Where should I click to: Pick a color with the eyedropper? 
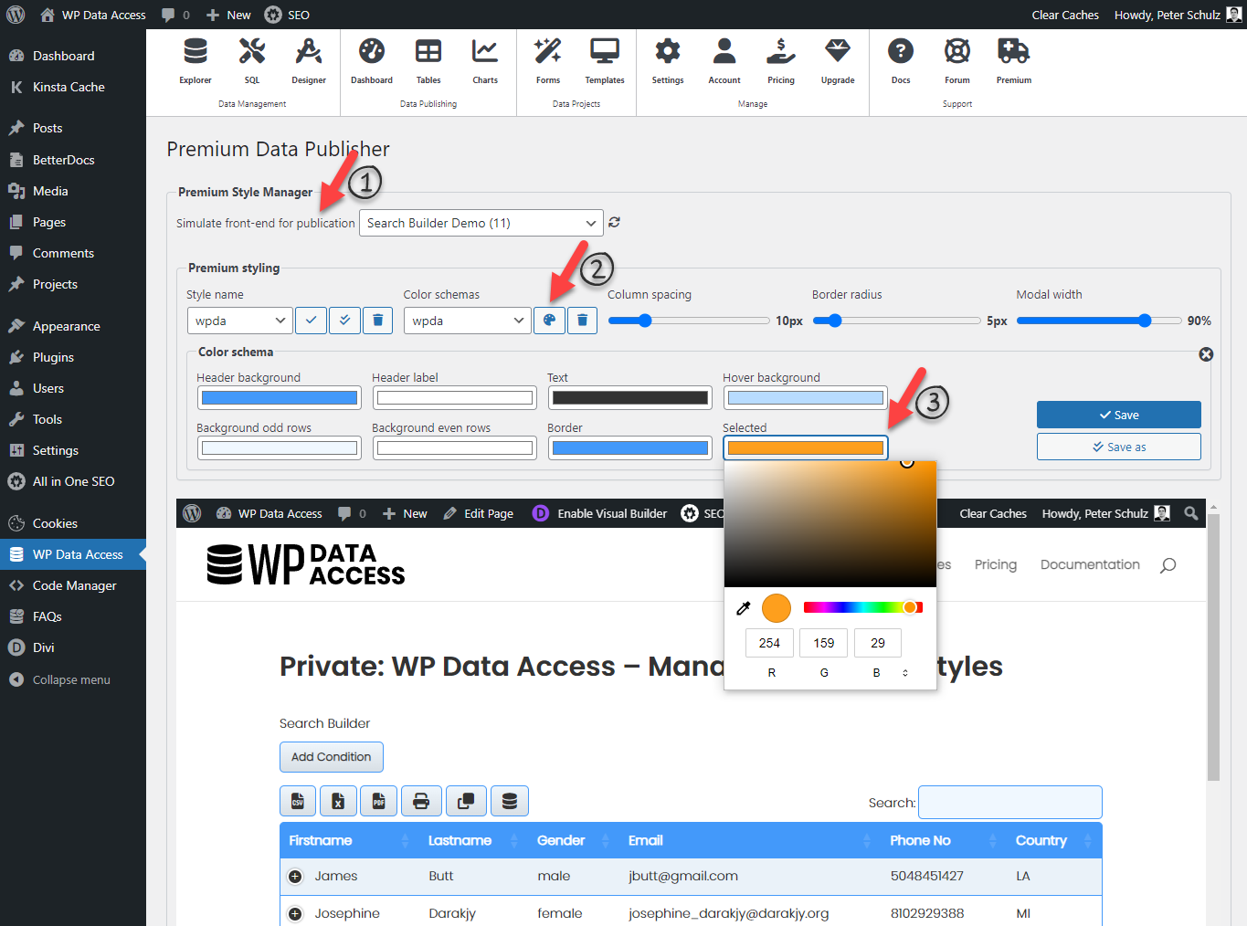[x=744, y=608]
